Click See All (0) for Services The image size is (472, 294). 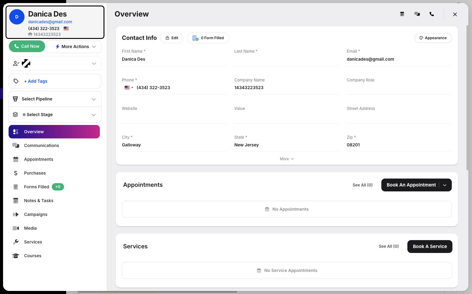(389, 246)
